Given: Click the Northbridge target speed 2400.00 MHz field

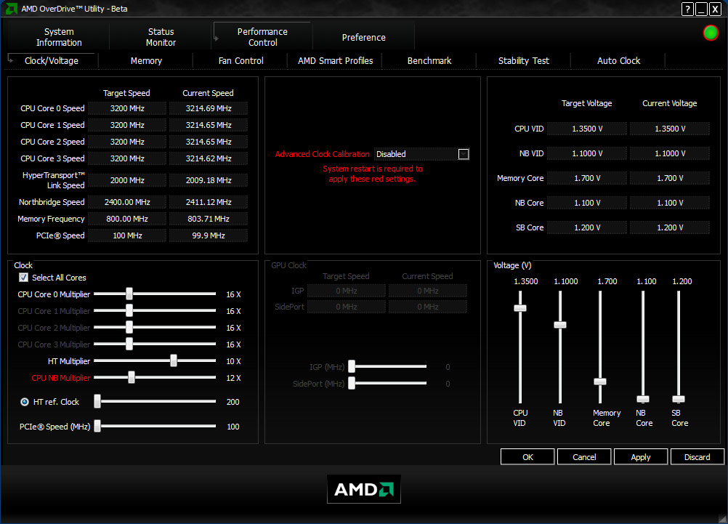Looking at the screenshot, I should click(x=126, y=202).
